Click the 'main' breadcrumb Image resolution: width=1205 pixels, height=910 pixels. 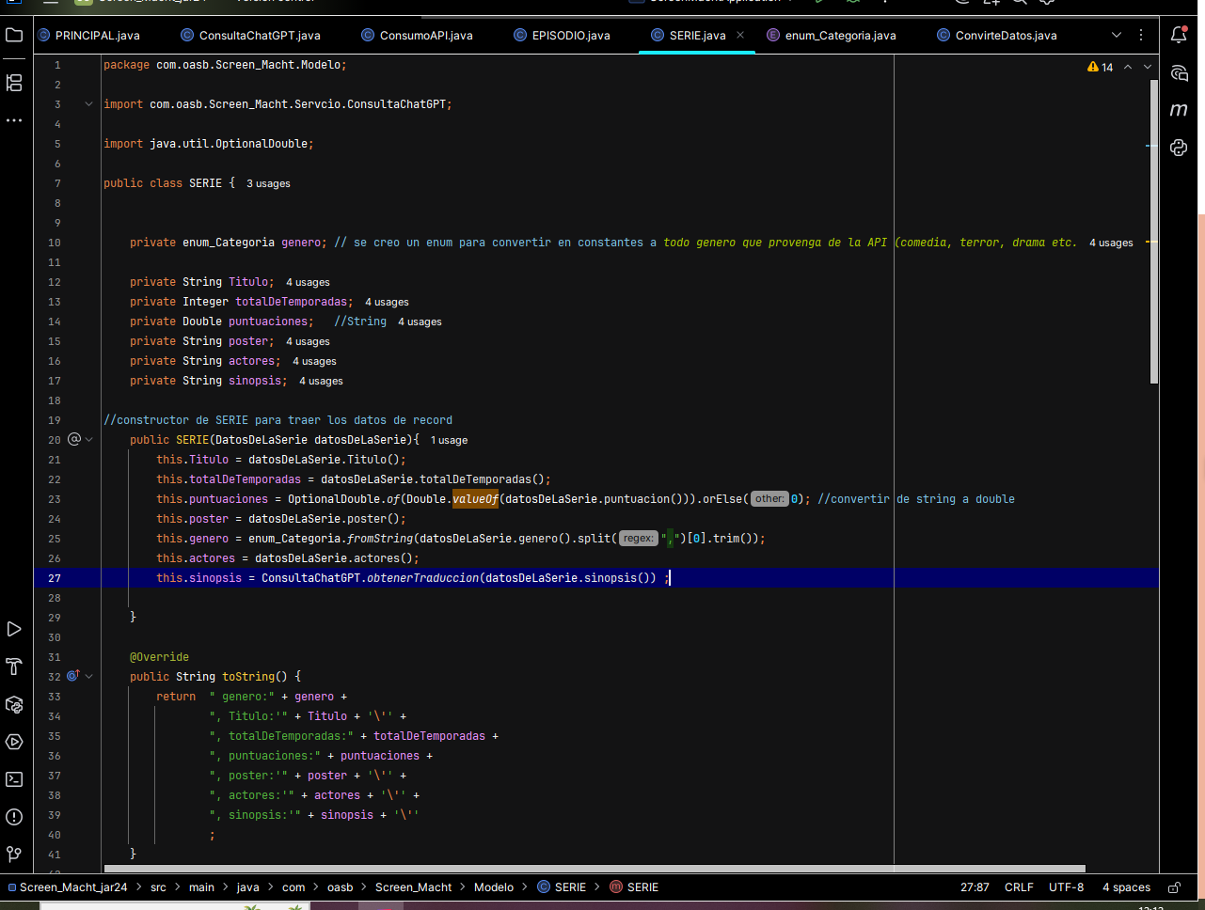201,887
